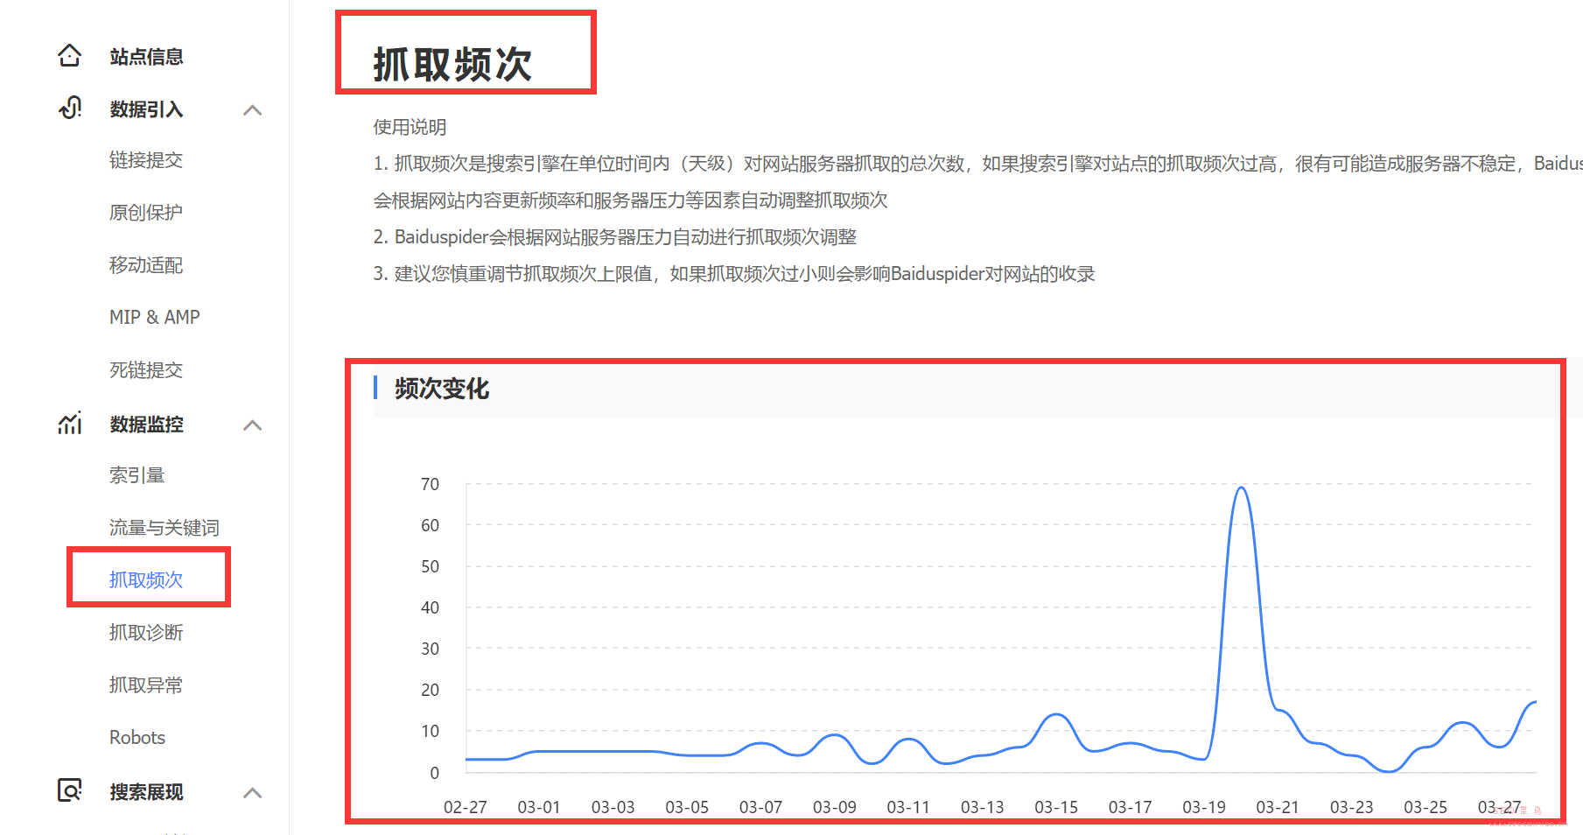Click the 40 value on chart y-axis
The height and width of the screenshot is (835, 1583).
click(430, 607)
